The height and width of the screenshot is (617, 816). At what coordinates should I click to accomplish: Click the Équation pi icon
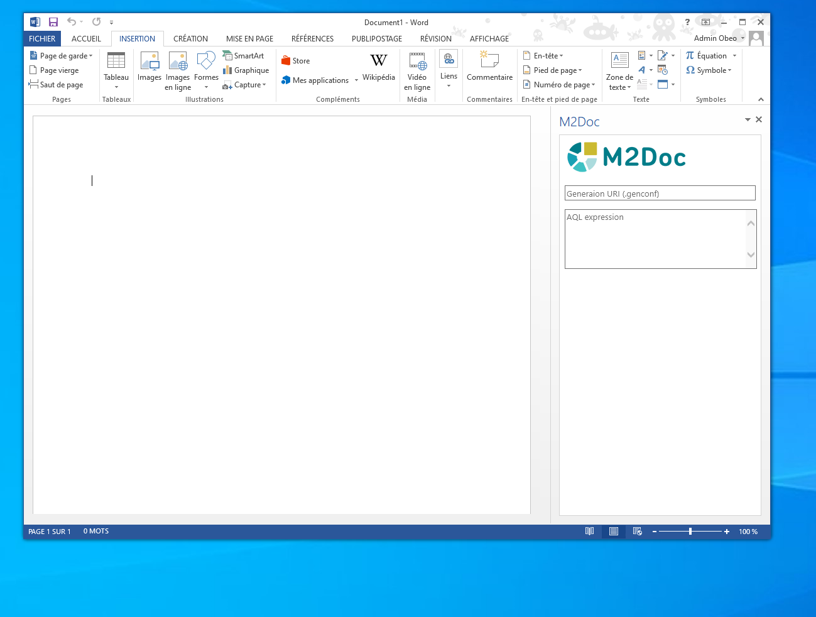pyautogui.click(x=690, y=55)
